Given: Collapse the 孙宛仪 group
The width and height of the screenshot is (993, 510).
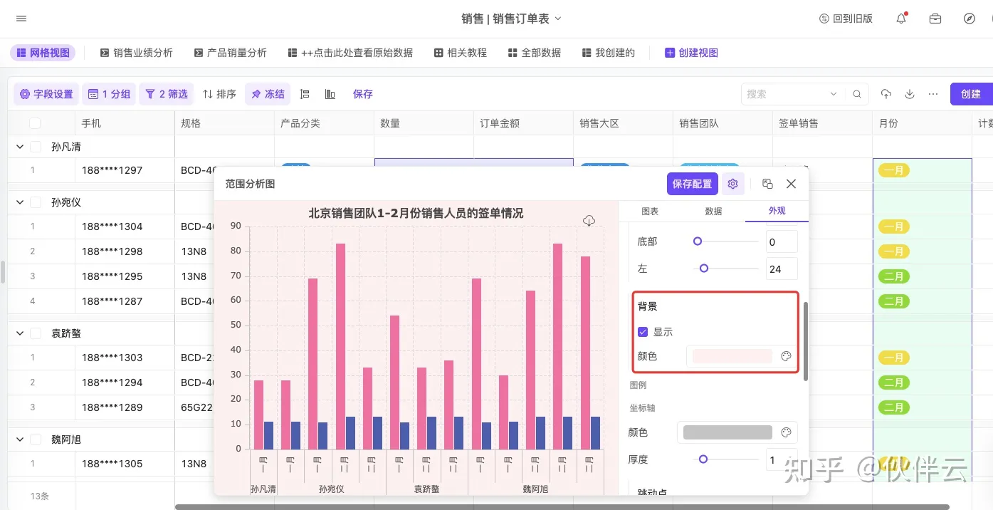Looking at the screenshot, I should click(x=19, y=202).
